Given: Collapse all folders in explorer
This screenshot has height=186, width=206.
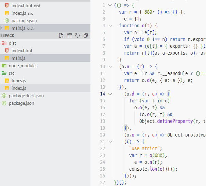Looking at the screenshot, I should tap(86, 35).
